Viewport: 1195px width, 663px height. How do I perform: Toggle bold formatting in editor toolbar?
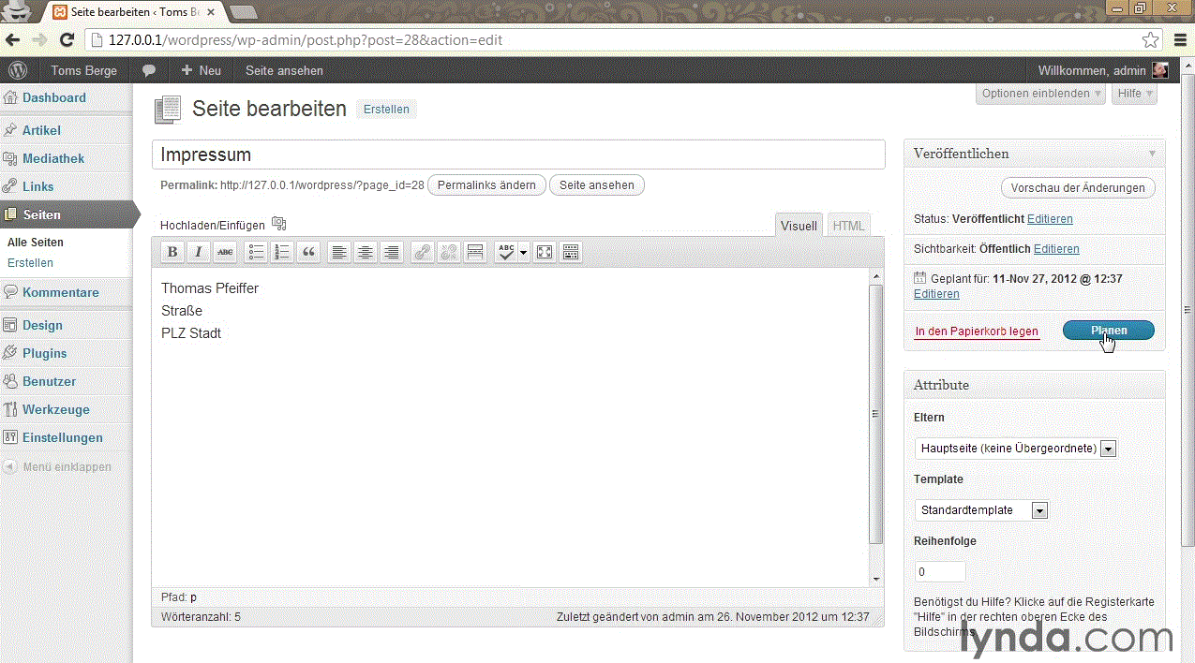point(172,252)
